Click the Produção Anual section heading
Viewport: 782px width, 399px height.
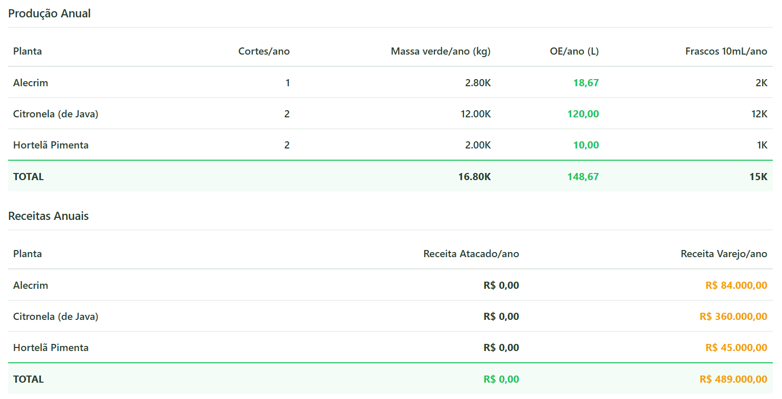50,14
